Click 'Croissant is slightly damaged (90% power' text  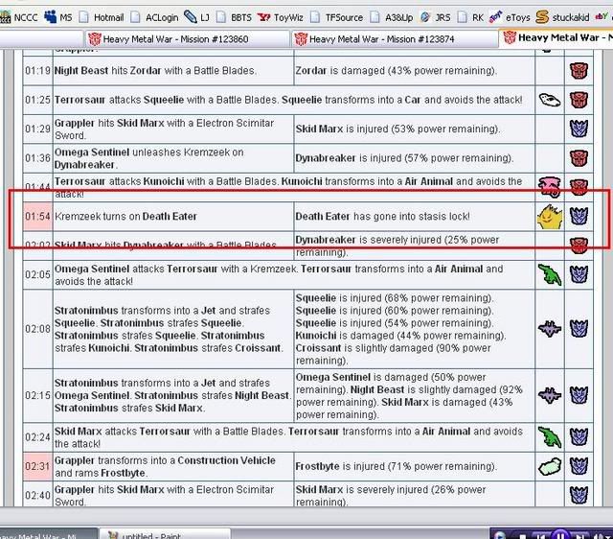(393, 348)
